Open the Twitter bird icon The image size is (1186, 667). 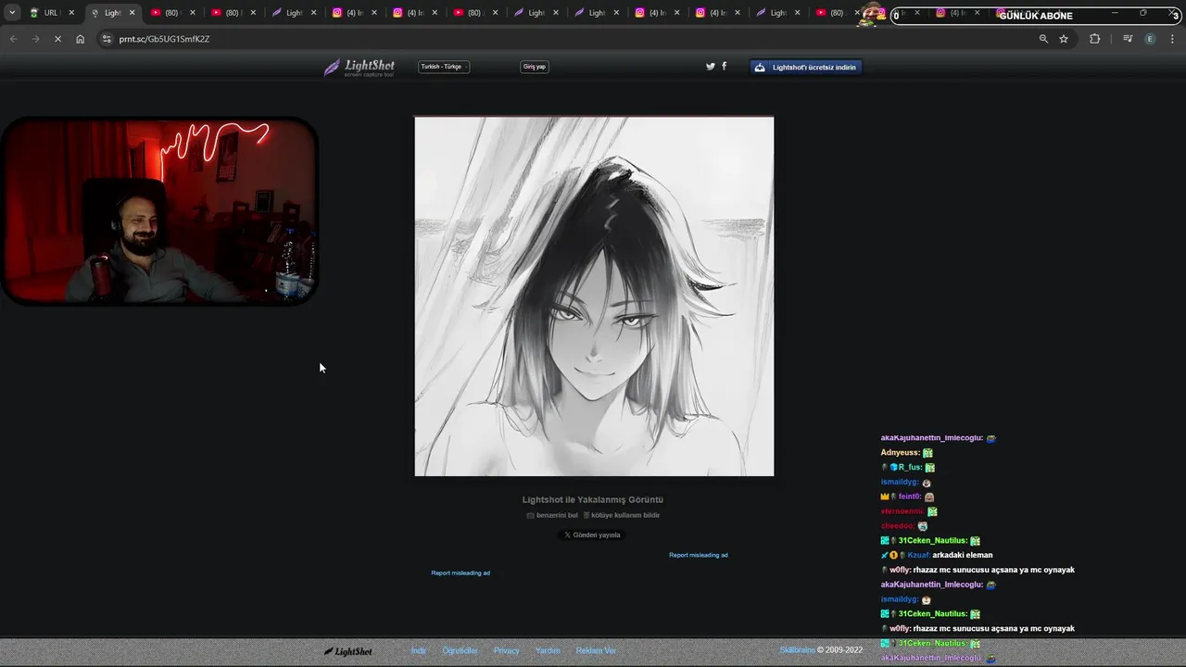(x=711, y=67)
